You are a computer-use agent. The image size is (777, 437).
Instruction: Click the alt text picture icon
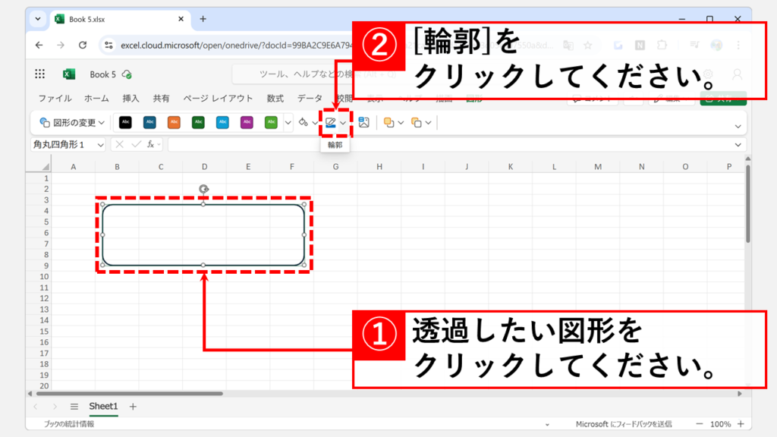(x=363, y=122)
